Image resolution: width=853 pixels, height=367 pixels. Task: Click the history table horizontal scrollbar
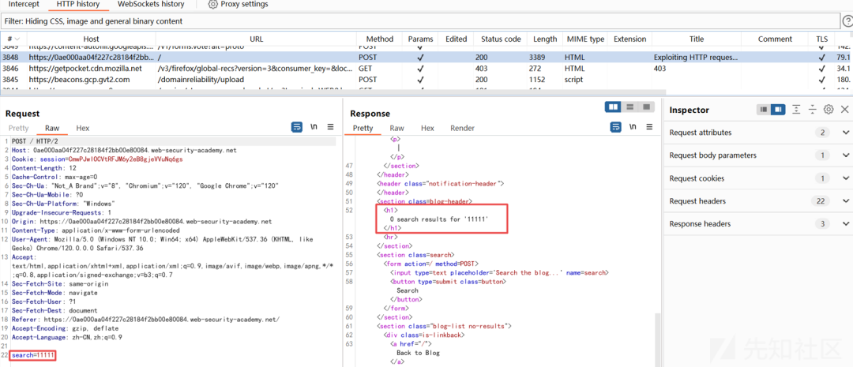pos(332,92)
